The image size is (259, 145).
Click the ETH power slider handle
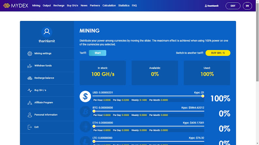pyautogui.click(x=94, y=126)
